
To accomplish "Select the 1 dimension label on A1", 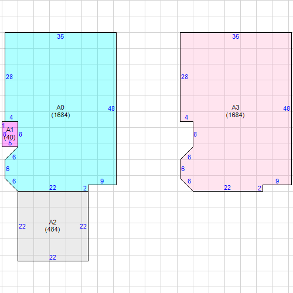I will pos(4,125).
